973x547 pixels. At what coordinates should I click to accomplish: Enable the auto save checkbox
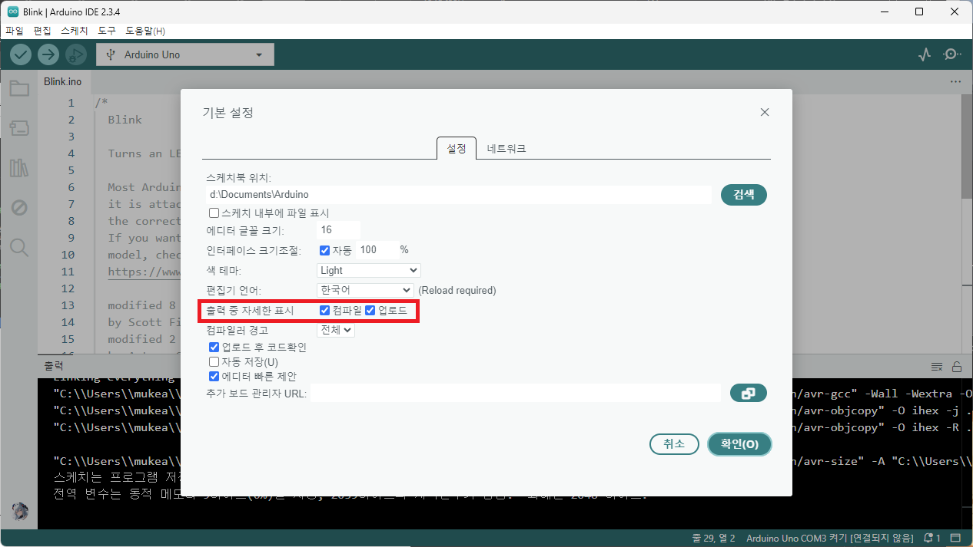[x=214, y=361]
